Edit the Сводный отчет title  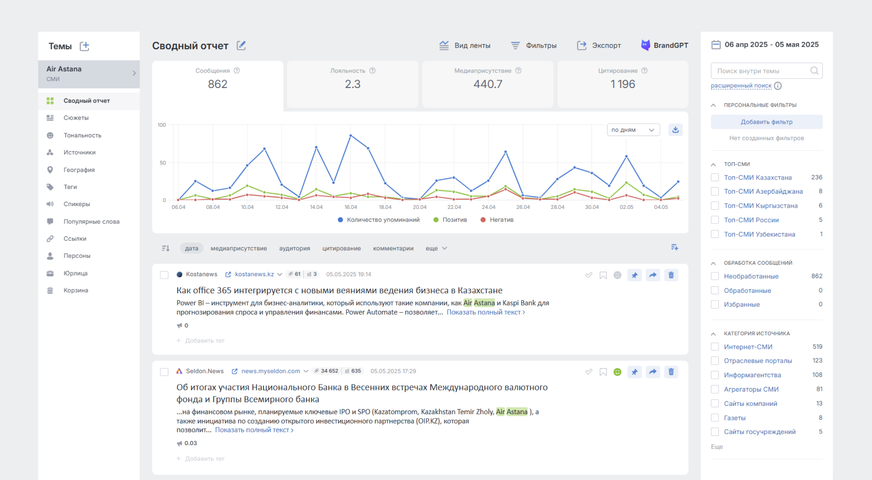coord(241,46)
